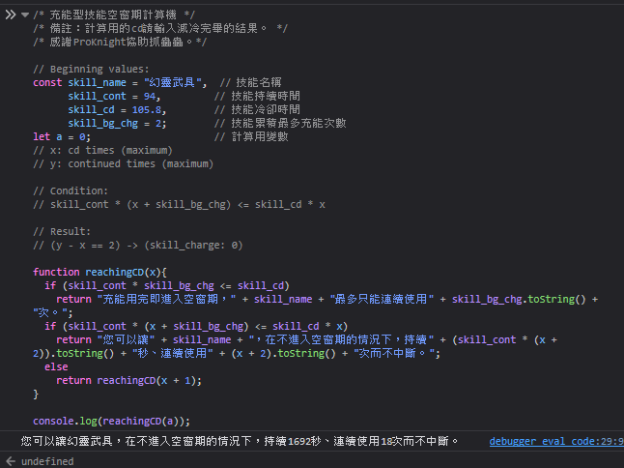The height and width of the screenshot is (468, 624).
Task: Click the '// y: continued times (maximum)' comment
Action: pyautogui.click(x=124, y=163)
